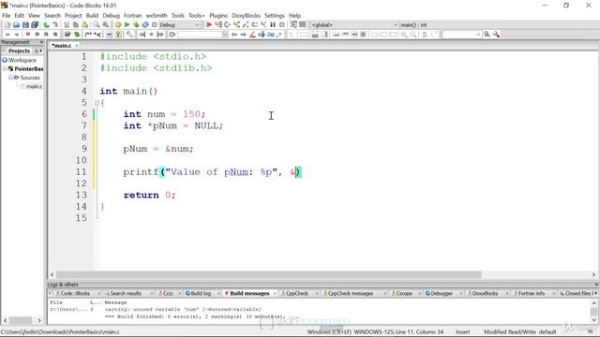Click the Copy icon in toolbar

[76, 25]
